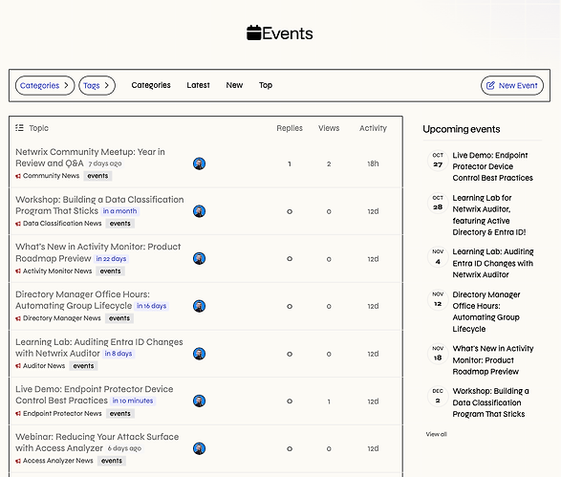Click the bulk select icon beside Topic
Image resolution: width=561 pixels, height=477 pixels.
tap(19, 128)
